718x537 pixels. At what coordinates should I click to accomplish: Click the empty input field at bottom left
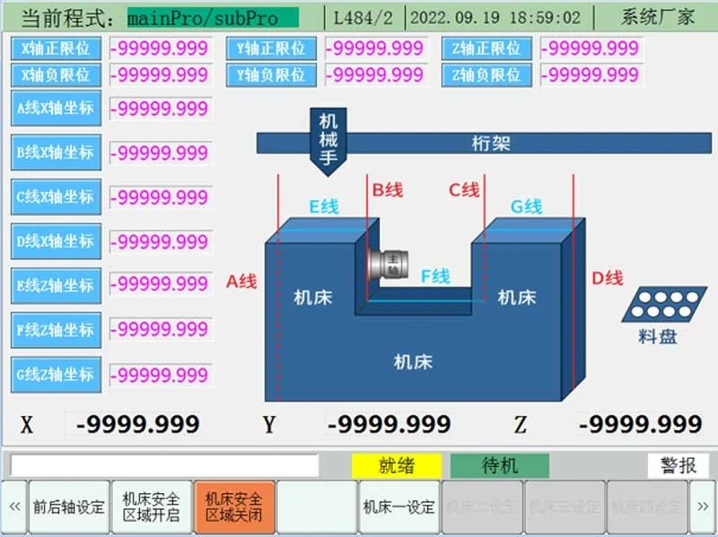[x=162, y=464]
